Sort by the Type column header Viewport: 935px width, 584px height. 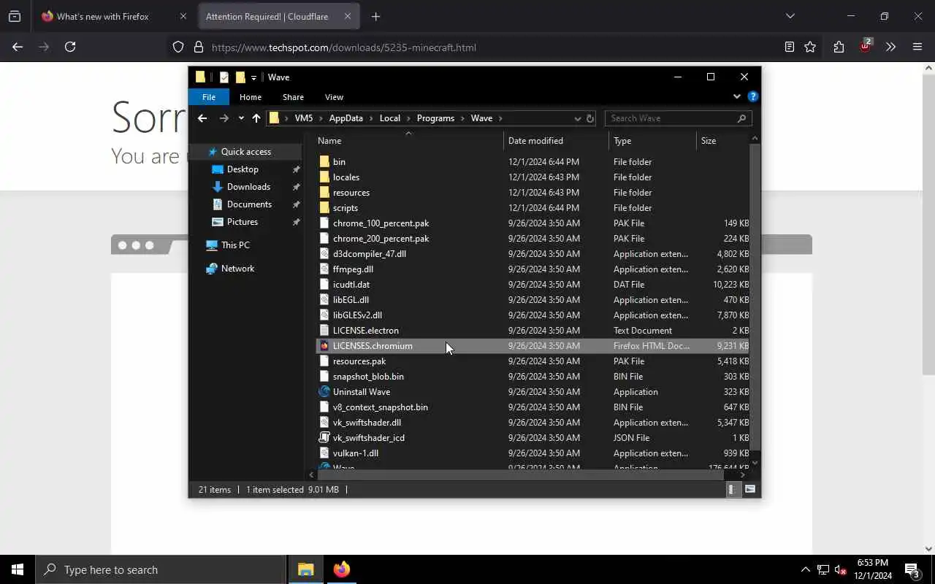tap(622, 140)
